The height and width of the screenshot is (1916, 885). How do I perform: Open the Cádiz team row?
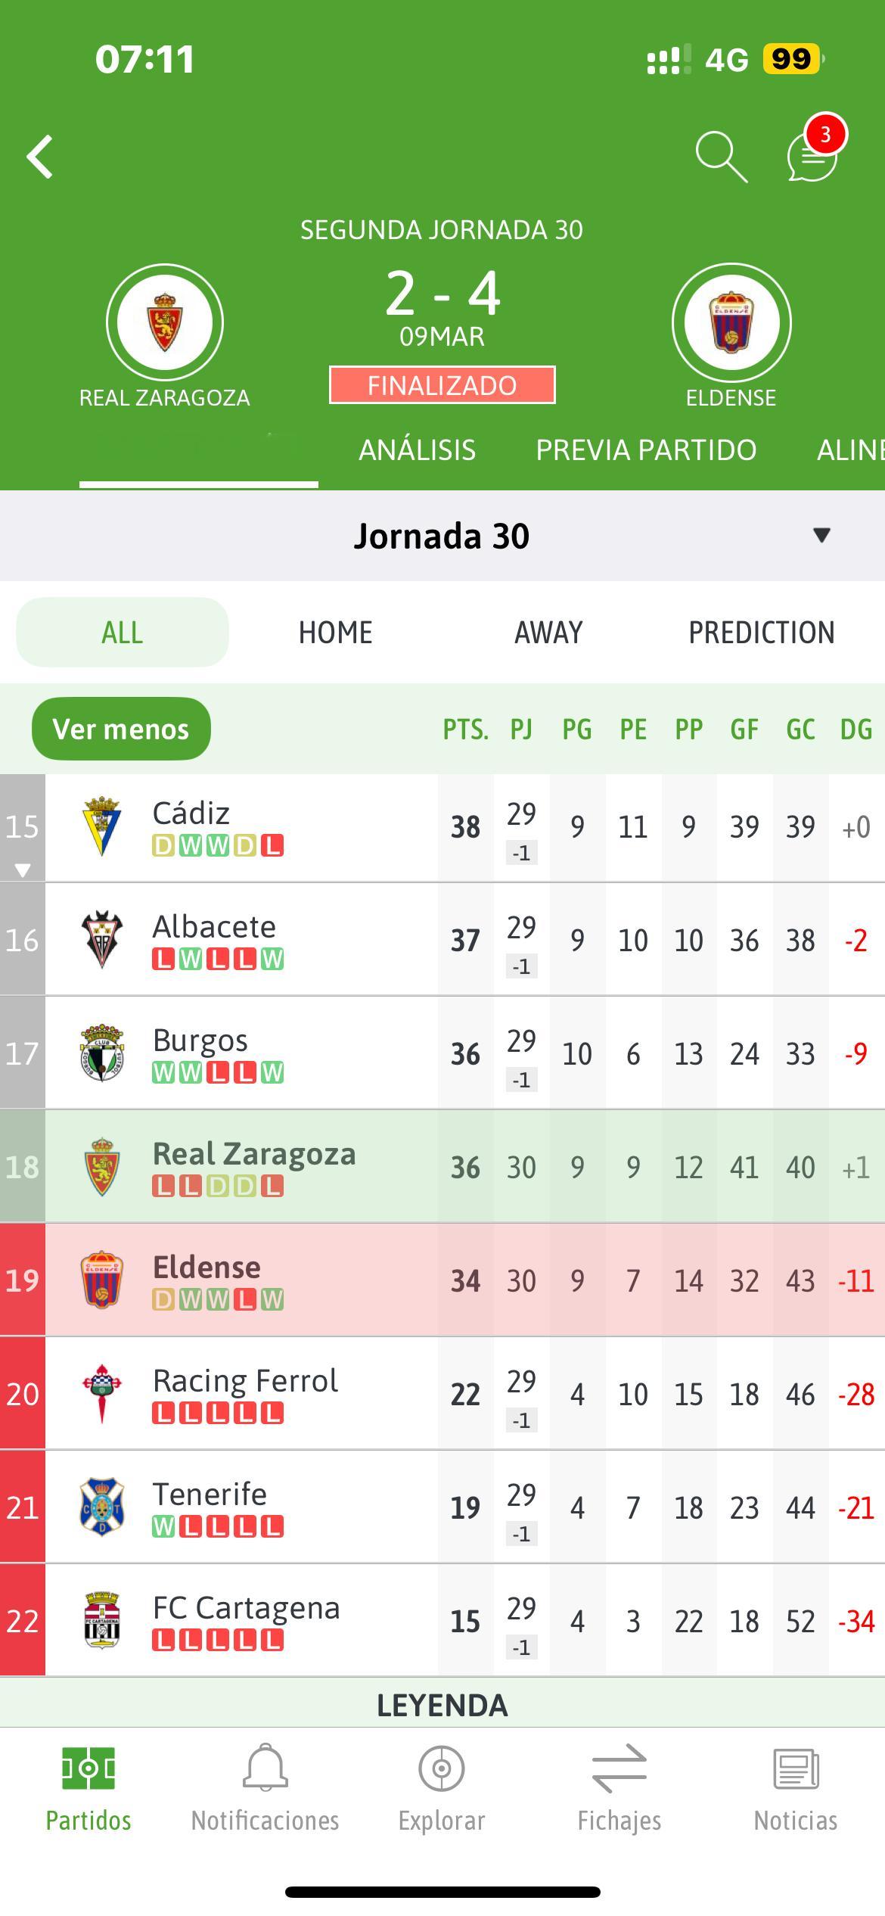pyautogui.click(x=442, y=827)
